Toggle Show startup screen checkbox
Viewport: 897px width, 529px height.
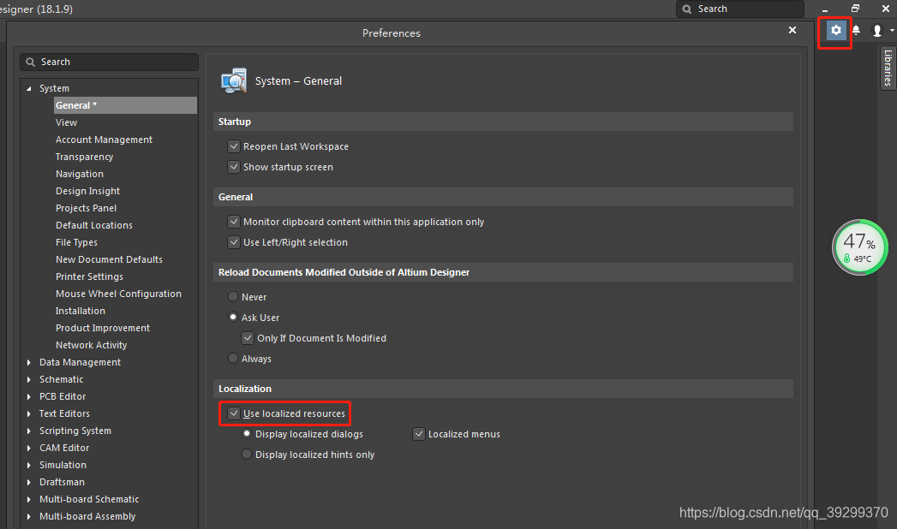(233, 167)
